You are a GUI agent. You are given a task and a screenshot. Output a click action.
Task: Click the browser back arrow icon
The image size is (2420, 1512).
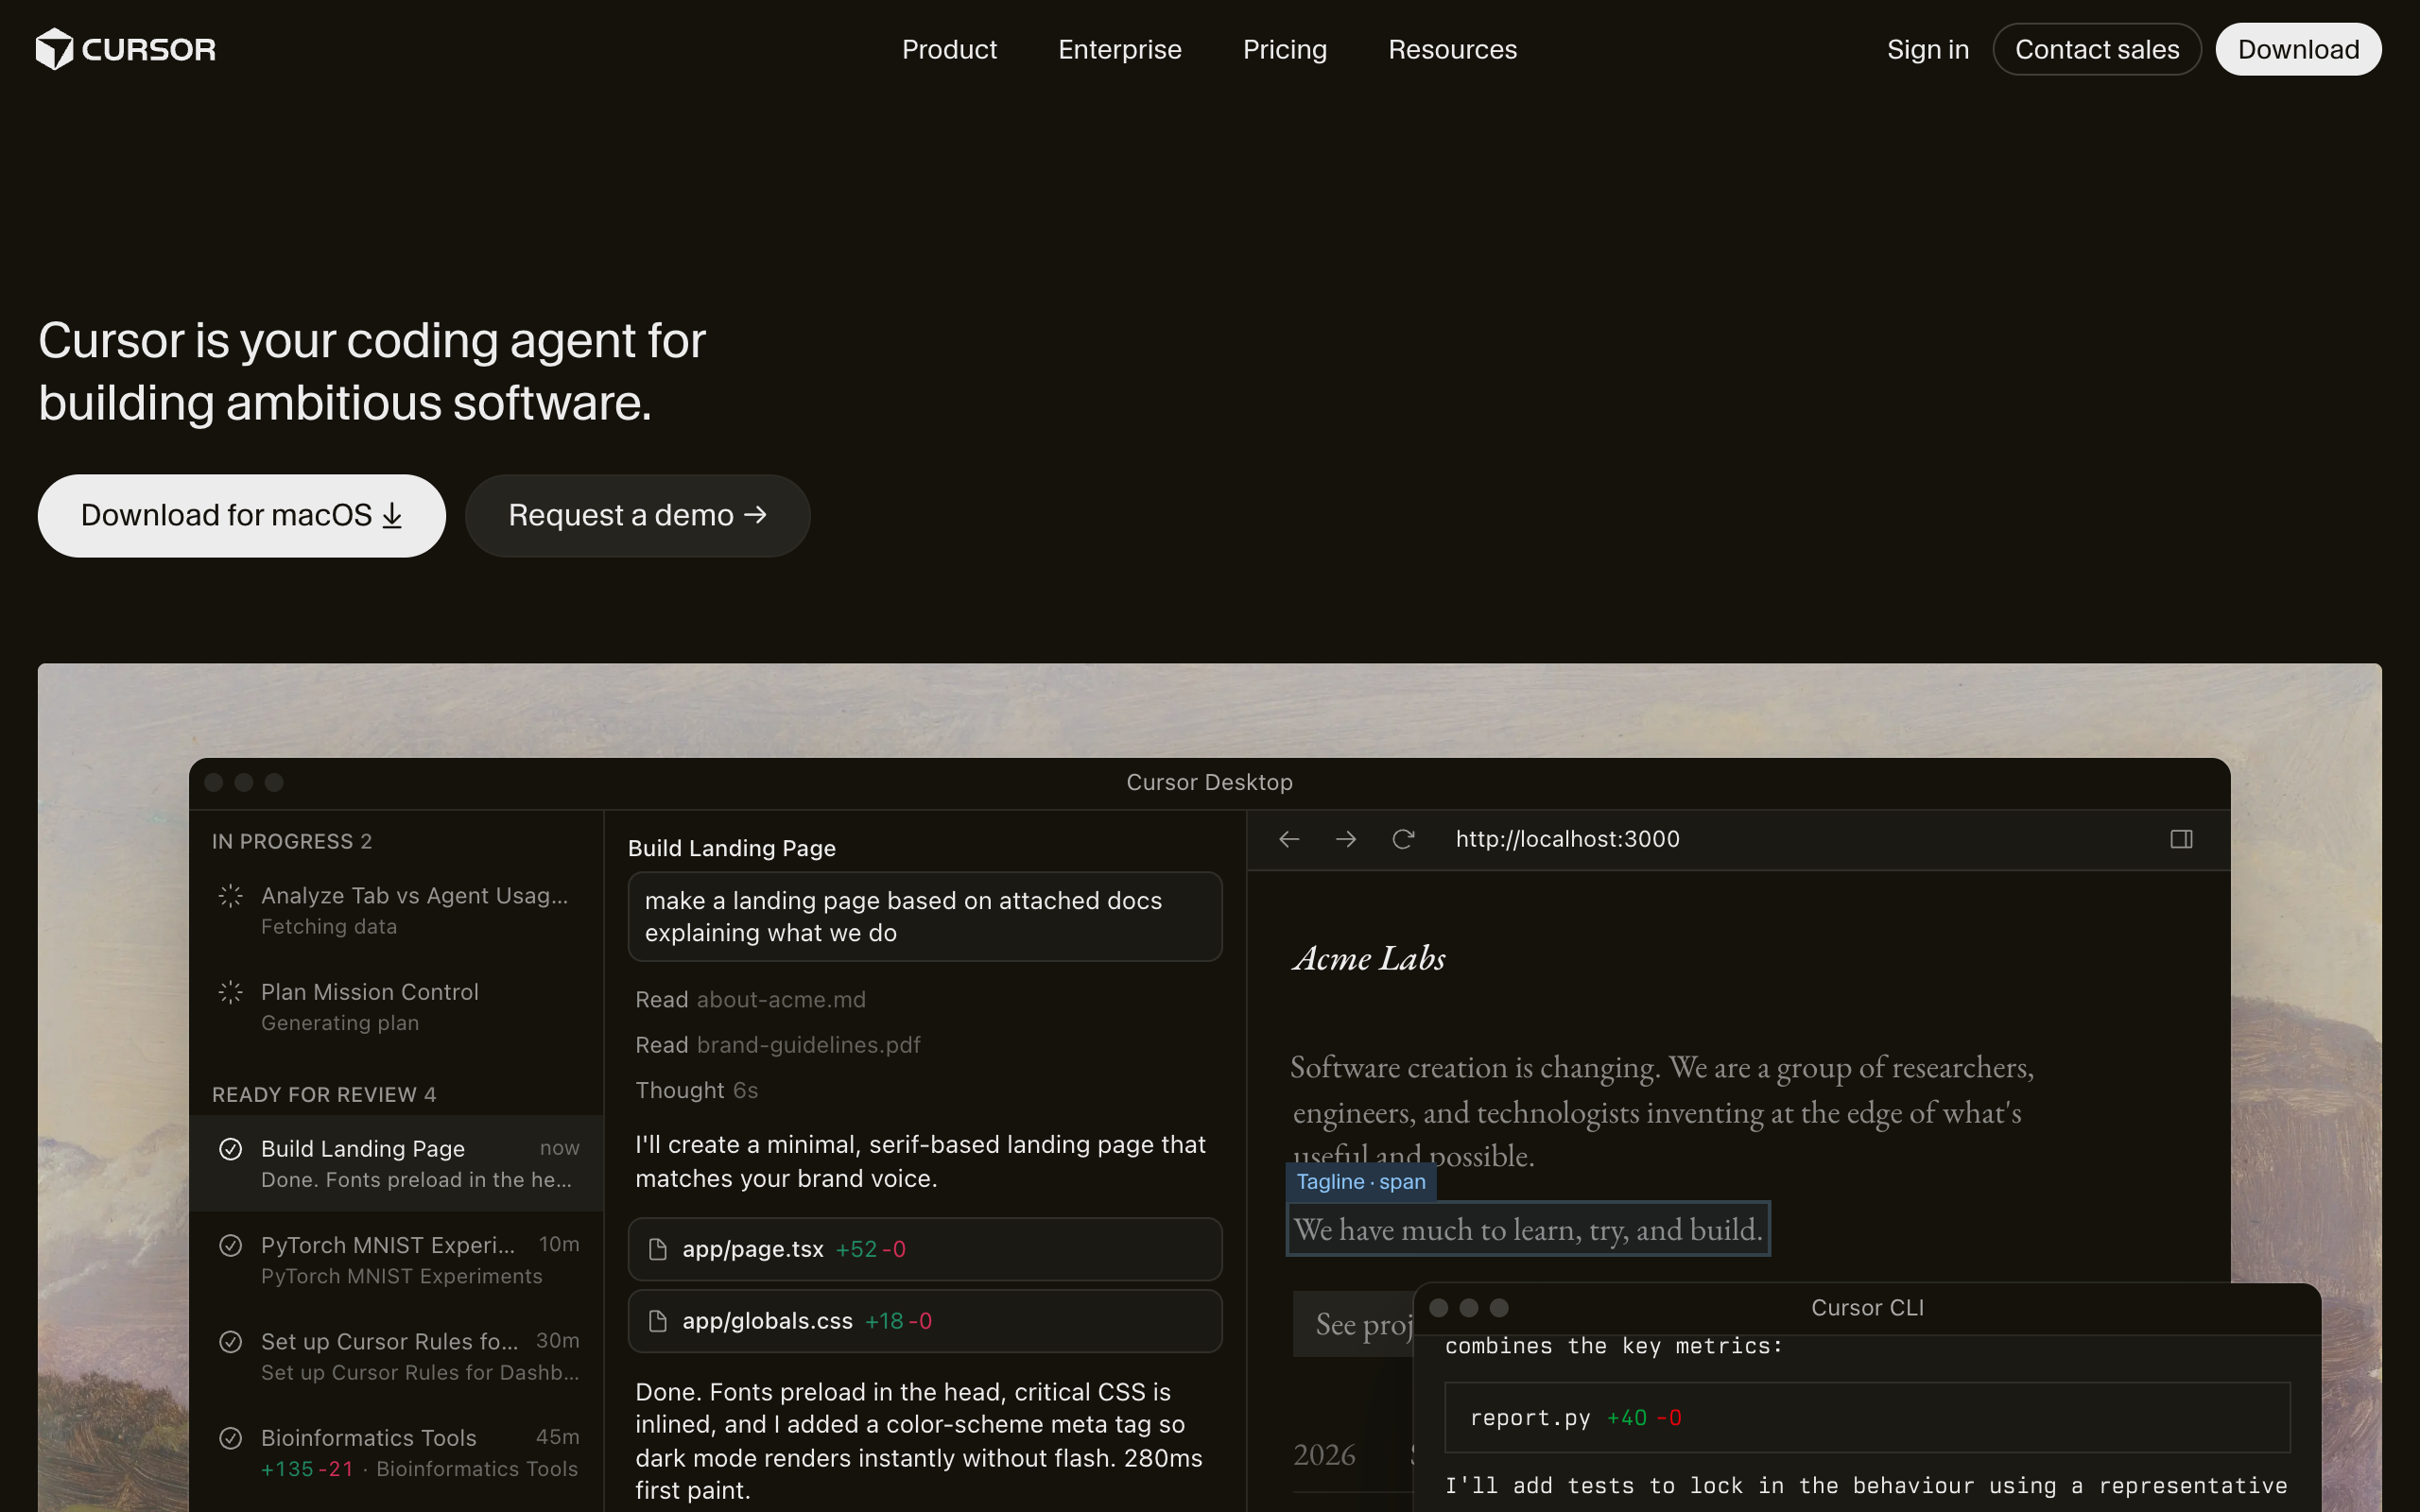[1289, 839]
